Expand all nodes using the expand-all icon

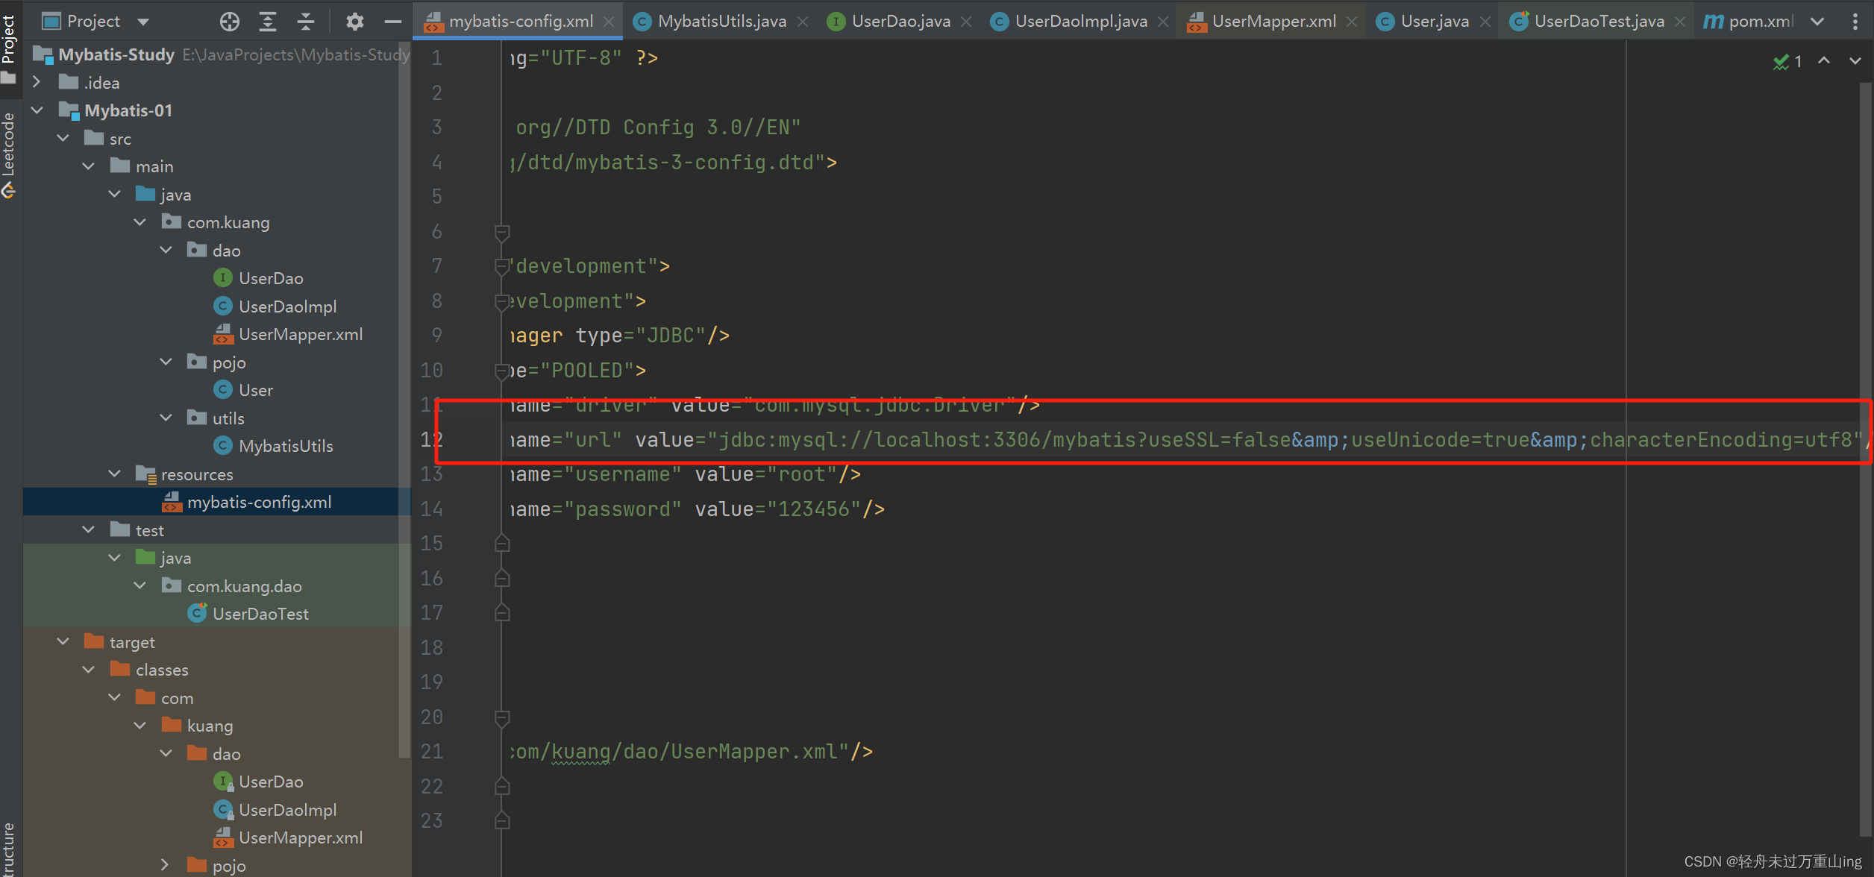pos(267,21)
